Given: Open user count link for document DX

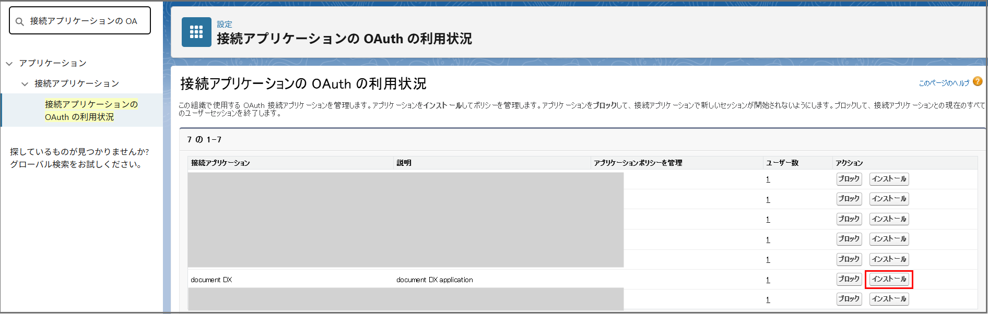Looking at the screenshot, I should point(768,280).
